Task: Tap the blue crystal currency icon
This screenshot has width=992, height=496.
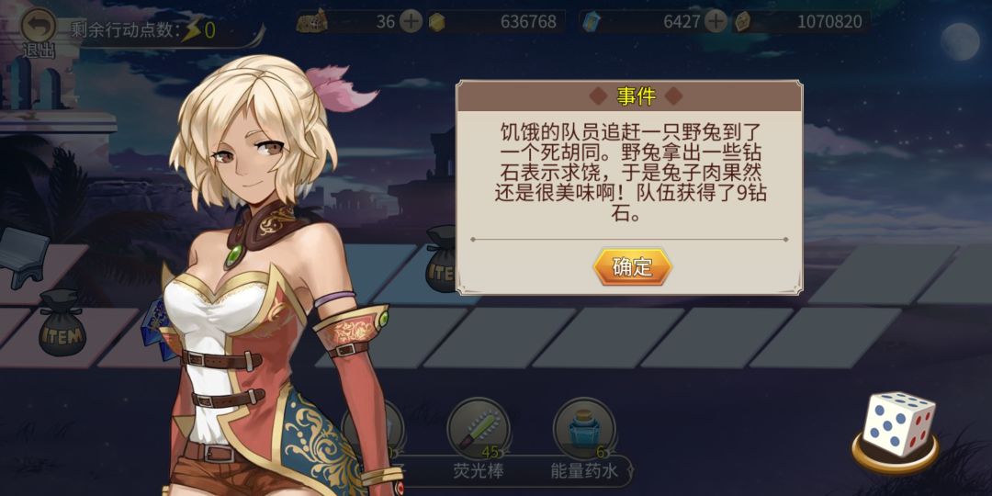Action: click(x=589, y=22)
